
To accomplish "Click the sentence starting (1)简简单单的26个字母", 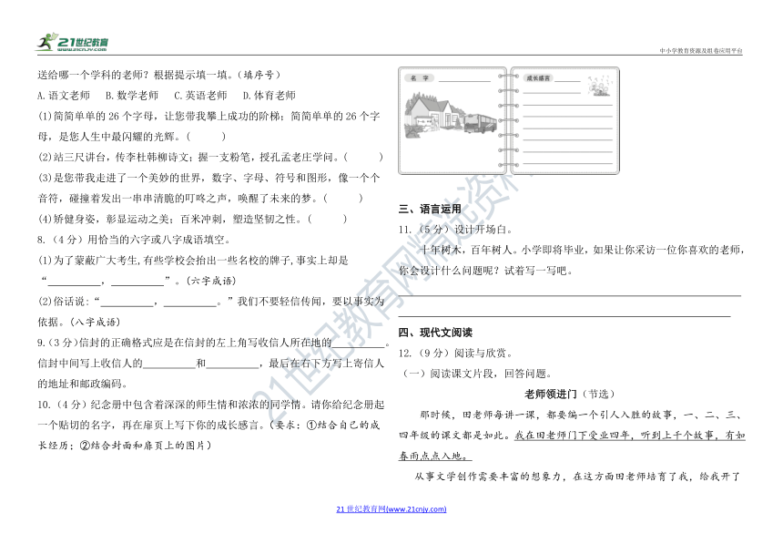I will pos(208,126).
